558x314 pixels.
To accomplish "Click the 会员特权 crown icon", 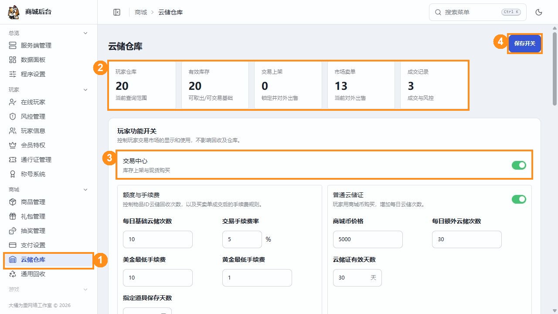I will pyautogui.click(x=13, y=145).
